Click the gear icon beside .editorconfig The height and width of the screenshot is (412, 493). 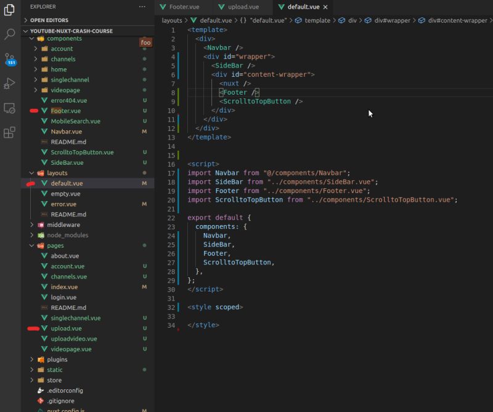(x=39, y=390)
